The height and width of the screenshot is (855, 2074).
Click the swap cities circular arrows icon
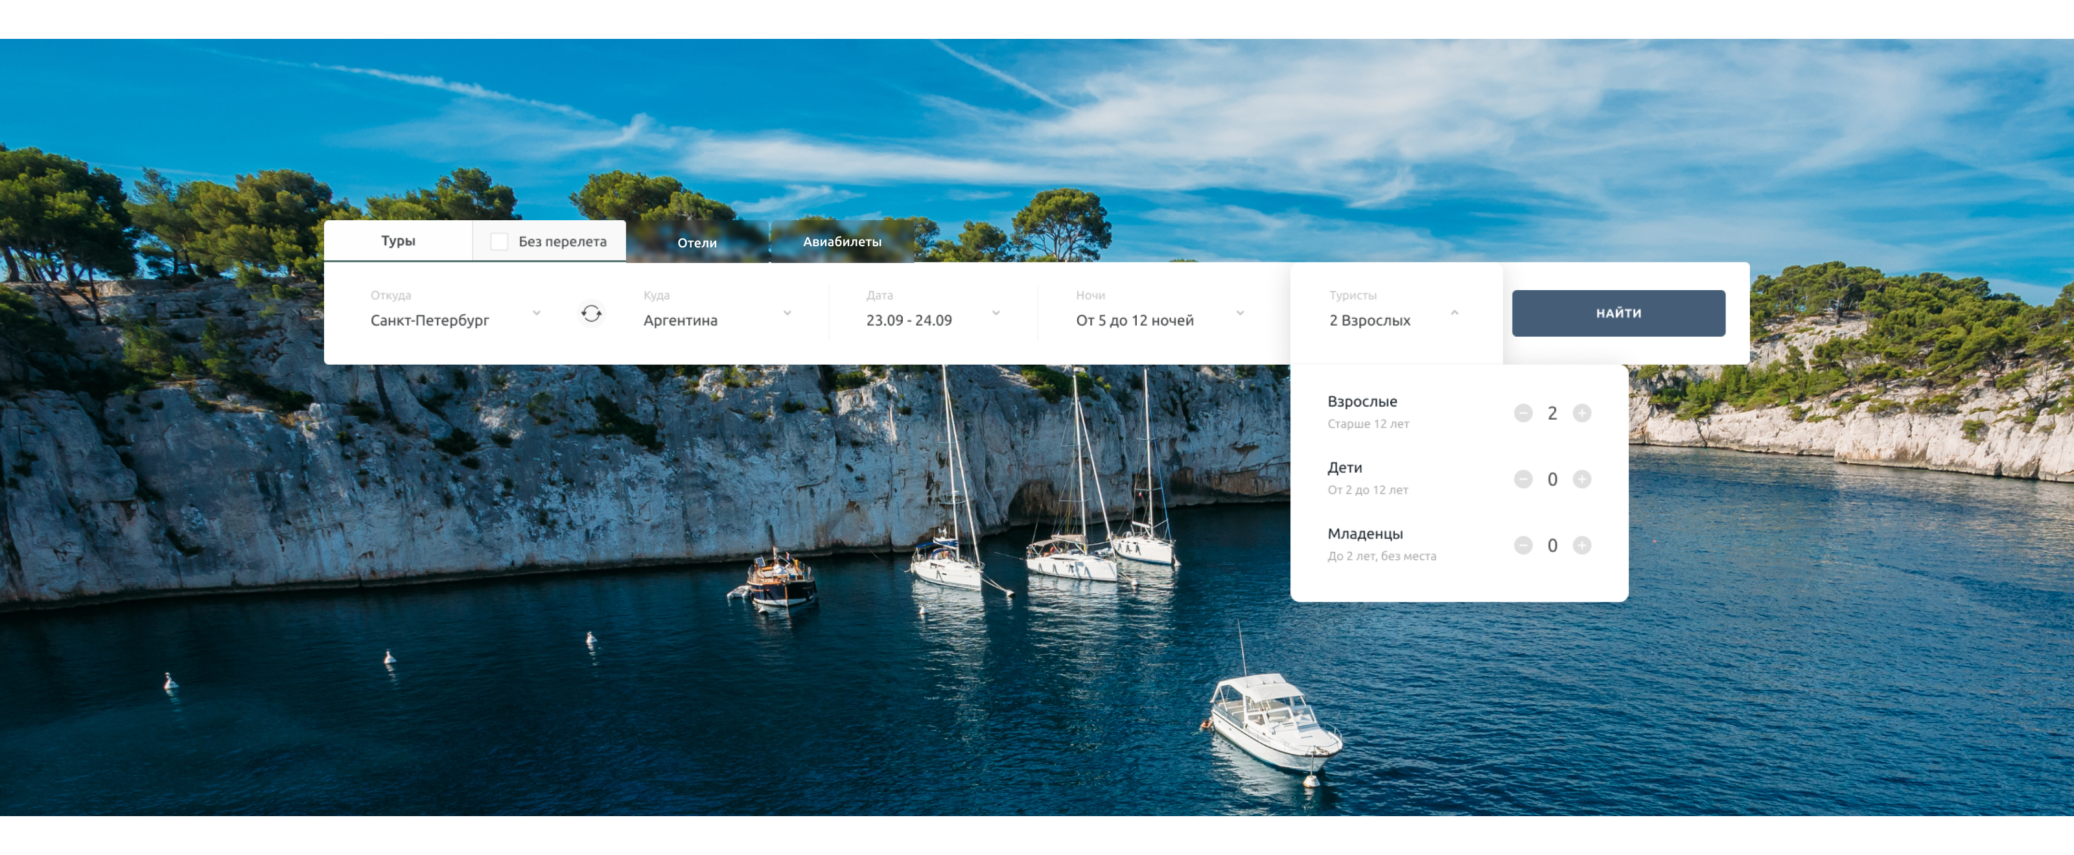591,313
